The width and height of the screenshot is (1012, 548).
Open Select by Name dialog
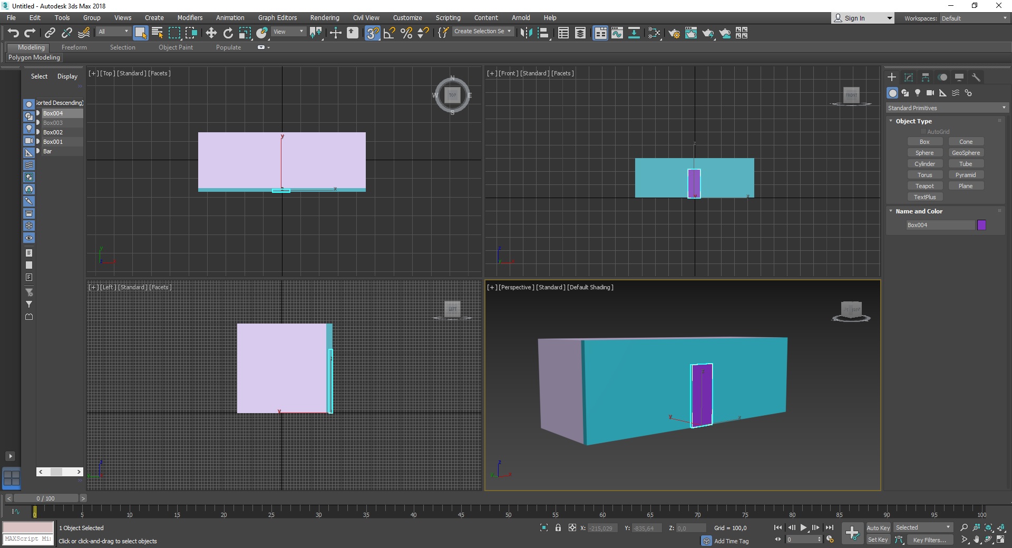[157, 33]
